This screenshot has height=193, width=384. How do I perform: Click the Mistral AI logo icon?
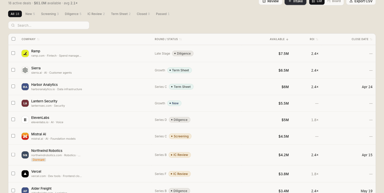tap(25, 136)
